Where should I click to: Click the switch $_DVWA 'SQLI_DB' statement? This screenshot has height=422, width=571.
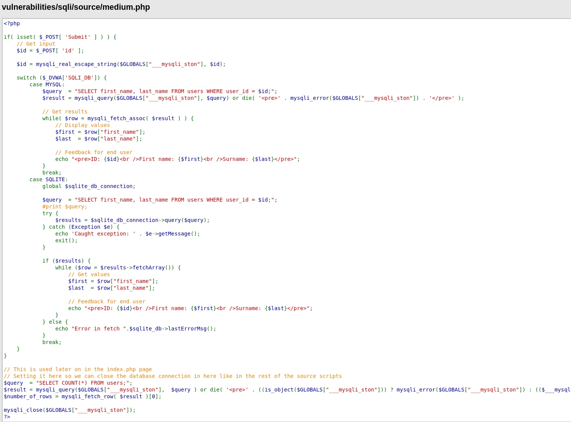point(61,78)
